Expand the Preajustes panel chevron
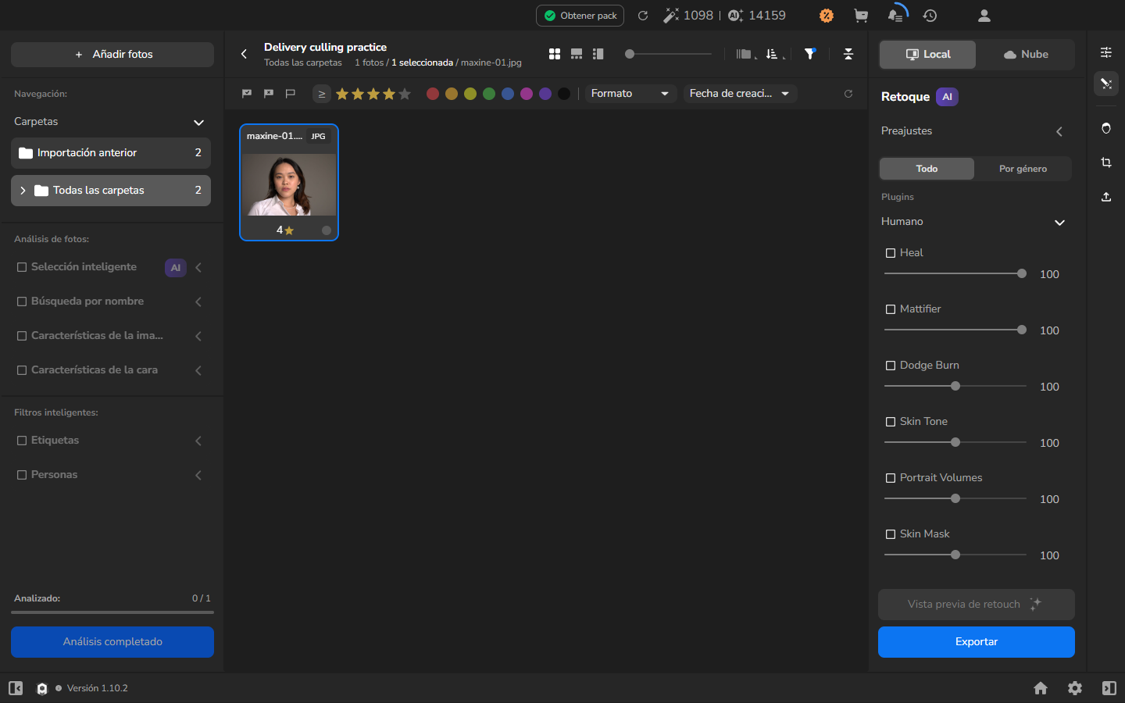Image resolution: width=1125 pixels, height=703 pixels. 1059,132
